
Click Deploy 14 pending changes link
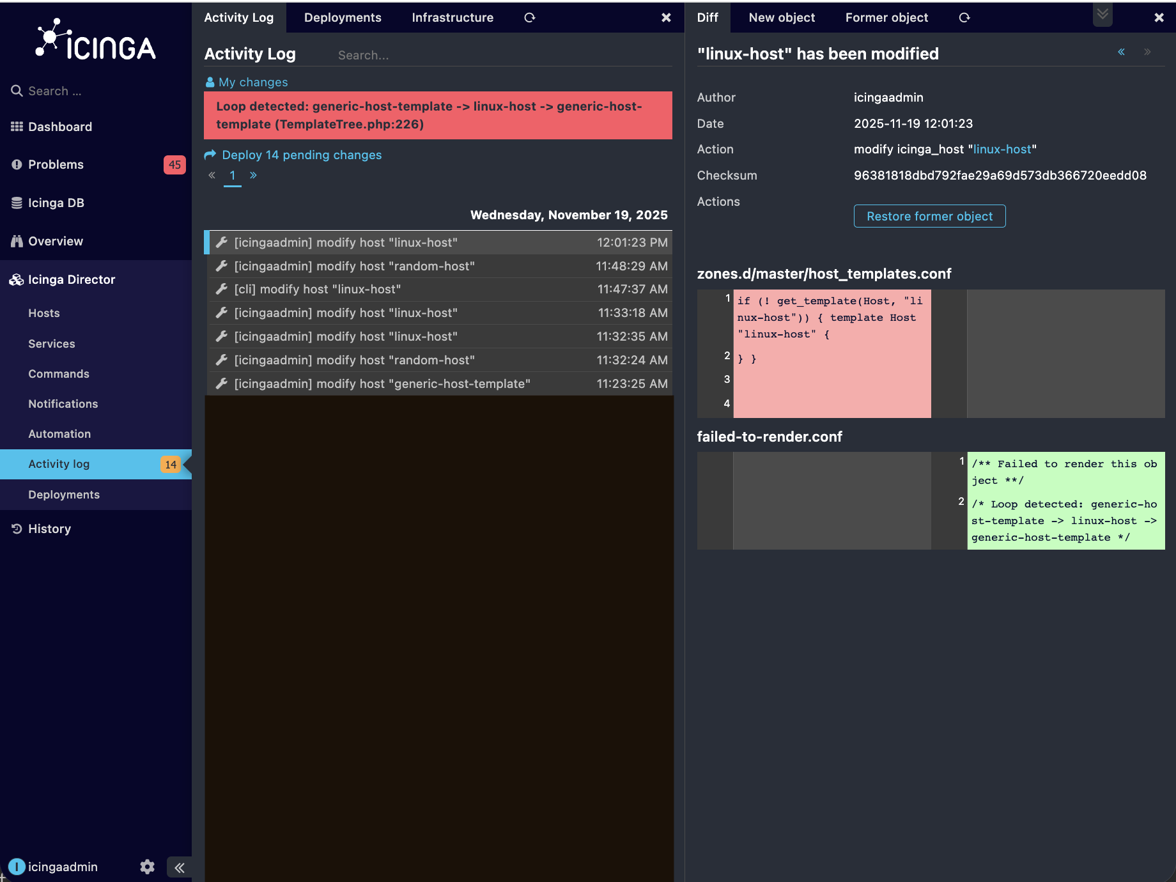coord(301,155)
